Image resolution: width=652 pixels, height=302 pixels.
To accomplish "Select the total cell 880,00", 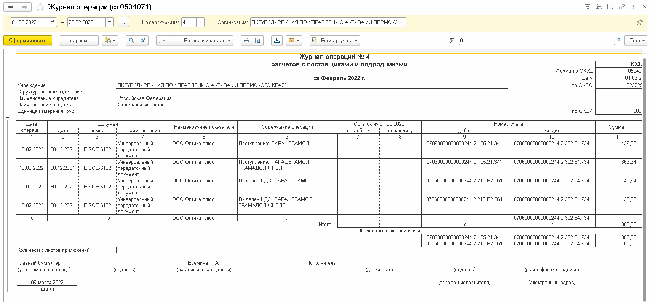I will pyautogui.click(x=616, y=224).
